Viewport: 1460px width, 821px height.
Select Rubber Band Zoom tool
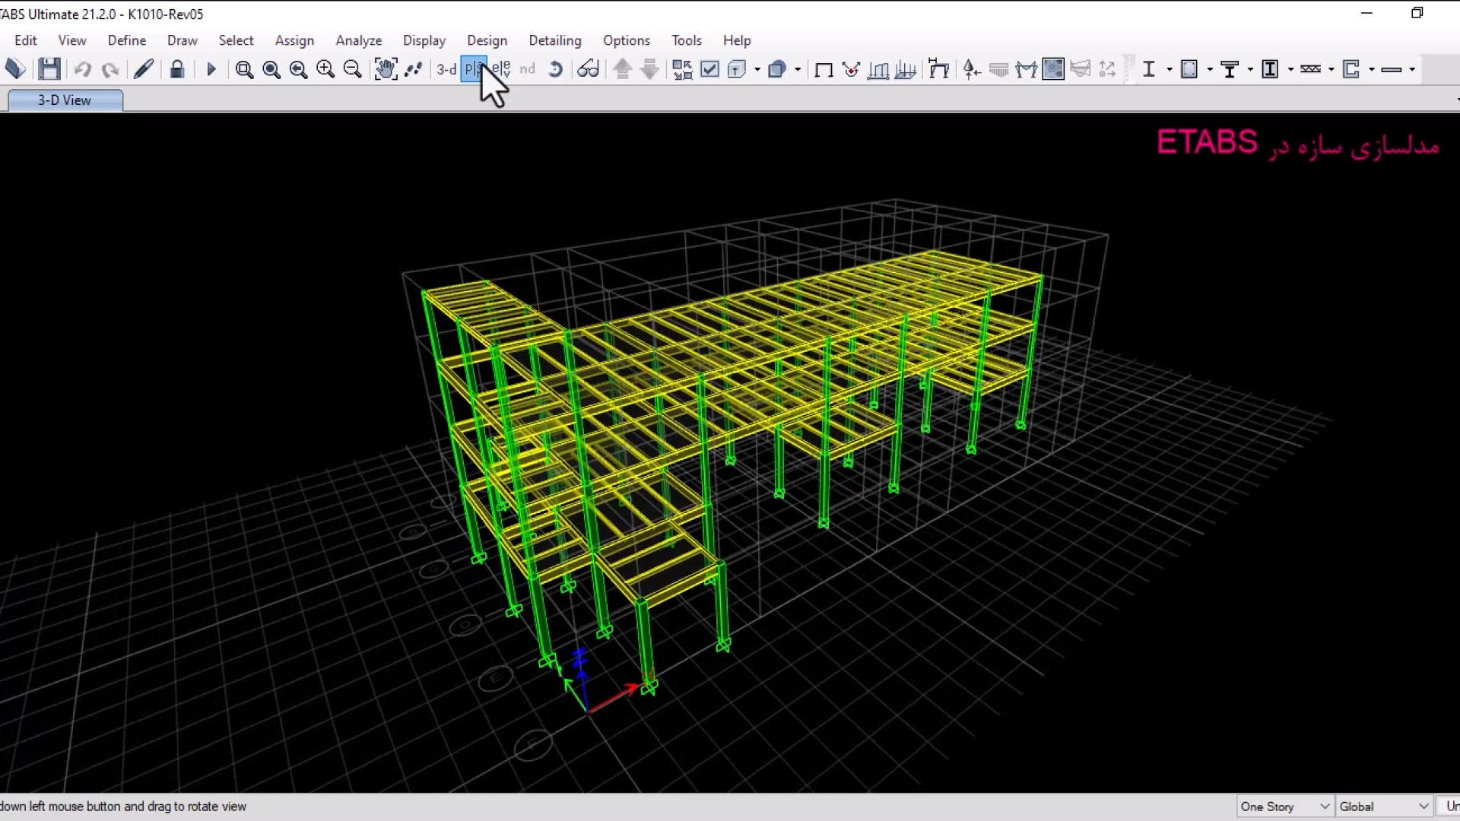coord(244,70)
